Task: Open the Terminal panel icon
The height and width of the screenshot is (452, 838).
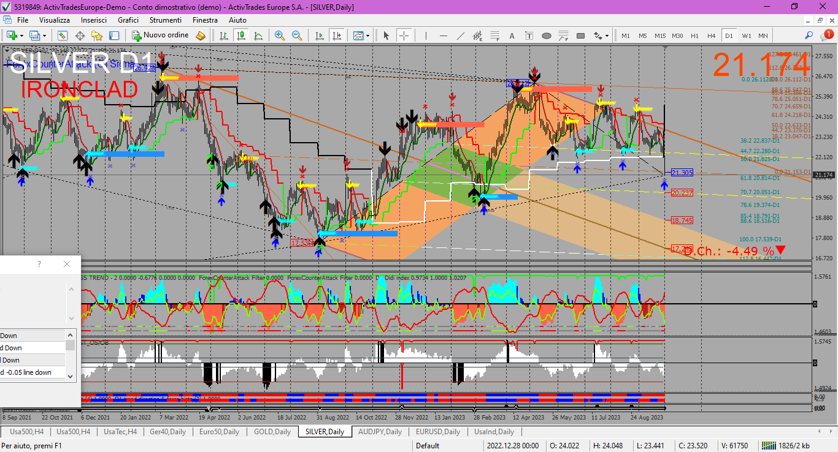Action: pyautogui.click(x=113, y=36)
